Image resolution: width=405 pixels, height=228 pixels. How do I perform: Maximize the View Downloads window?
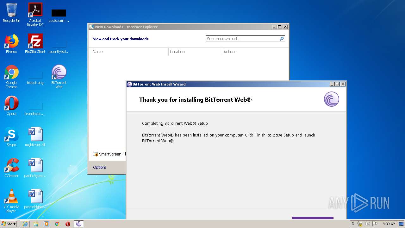(280, 27)
